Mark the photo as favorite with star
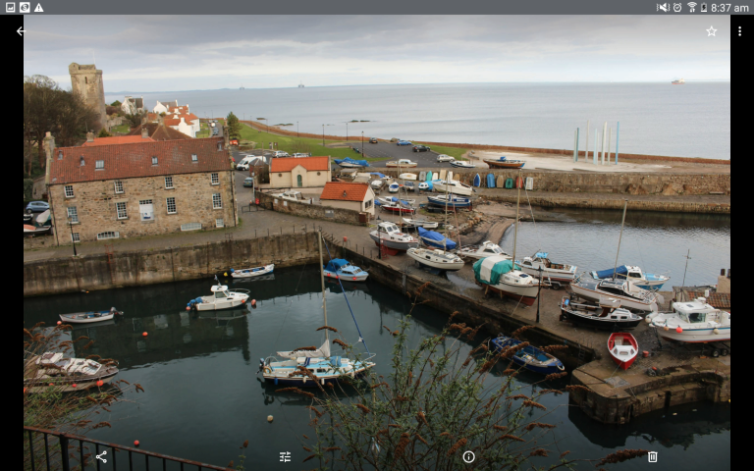Image resolution: width=754 pixels, height=471 pixels. [711, 31]
